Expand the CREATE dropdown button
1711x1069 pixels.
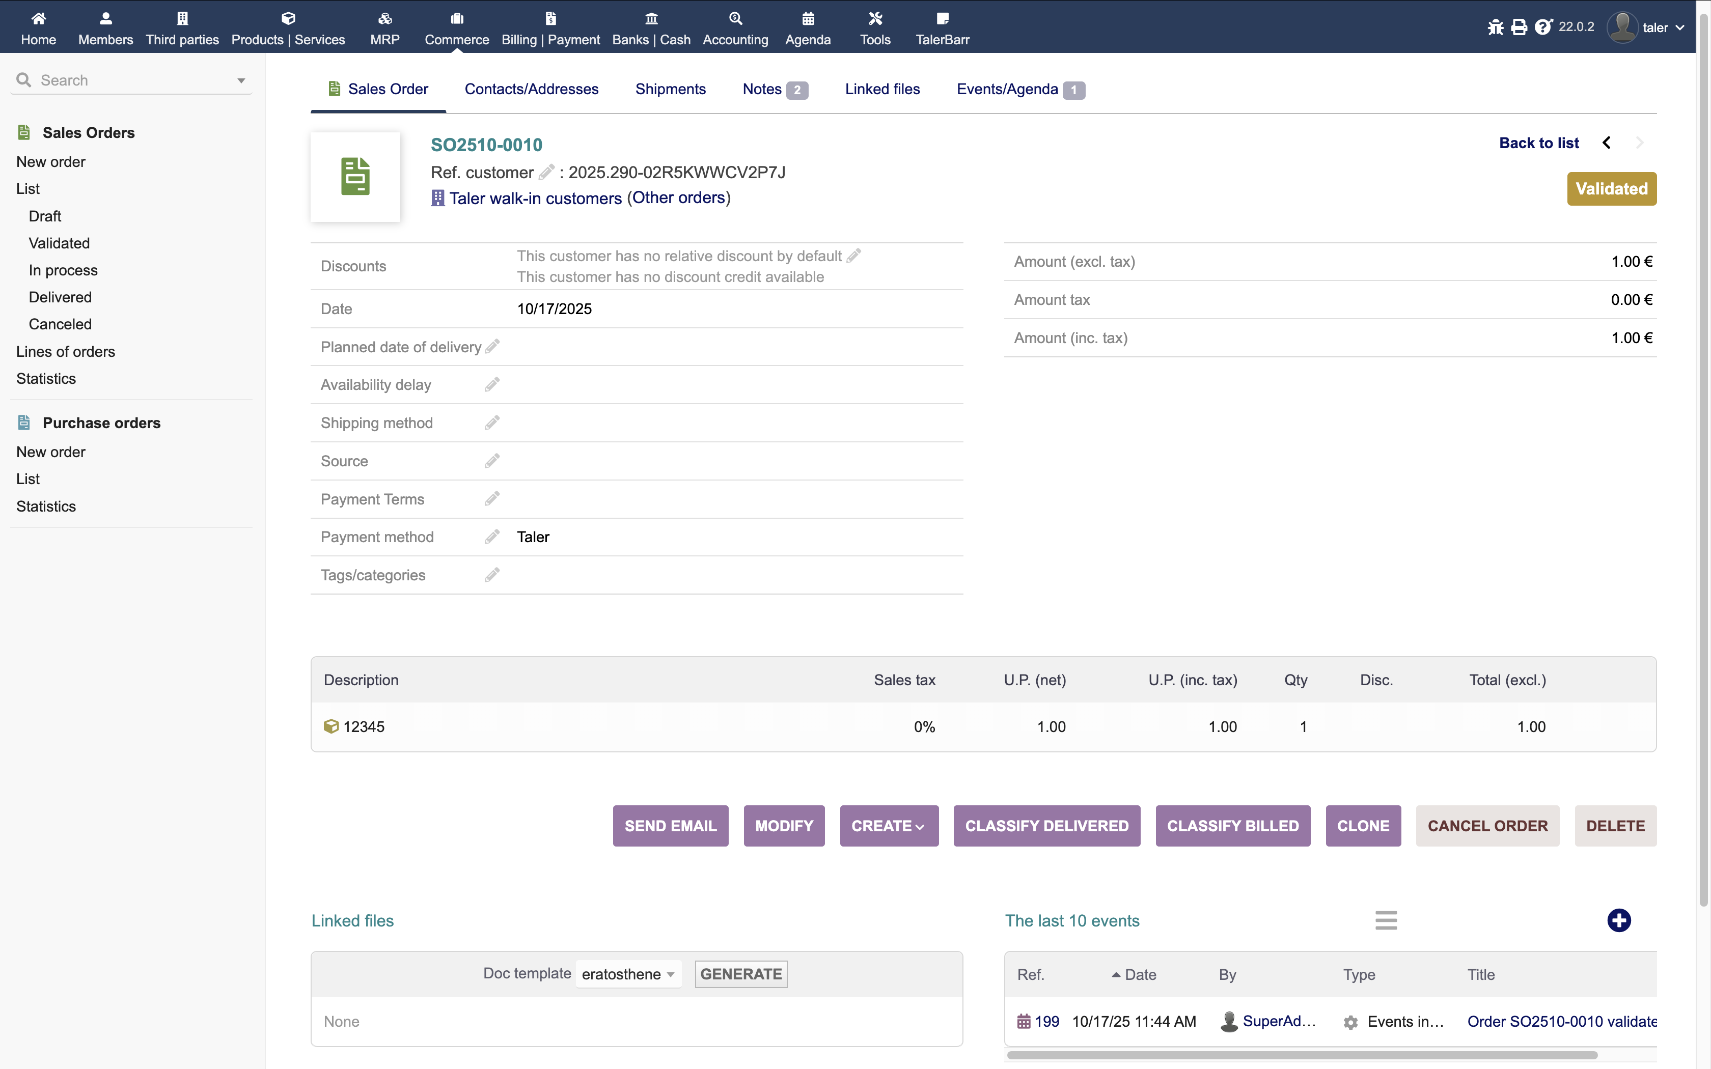[x=889, y=825]
